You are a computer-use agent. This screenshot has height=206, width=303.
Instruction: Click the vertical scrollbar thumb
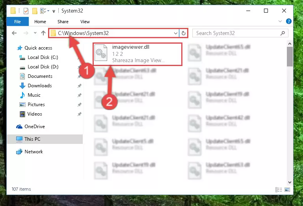pos(290,57)
